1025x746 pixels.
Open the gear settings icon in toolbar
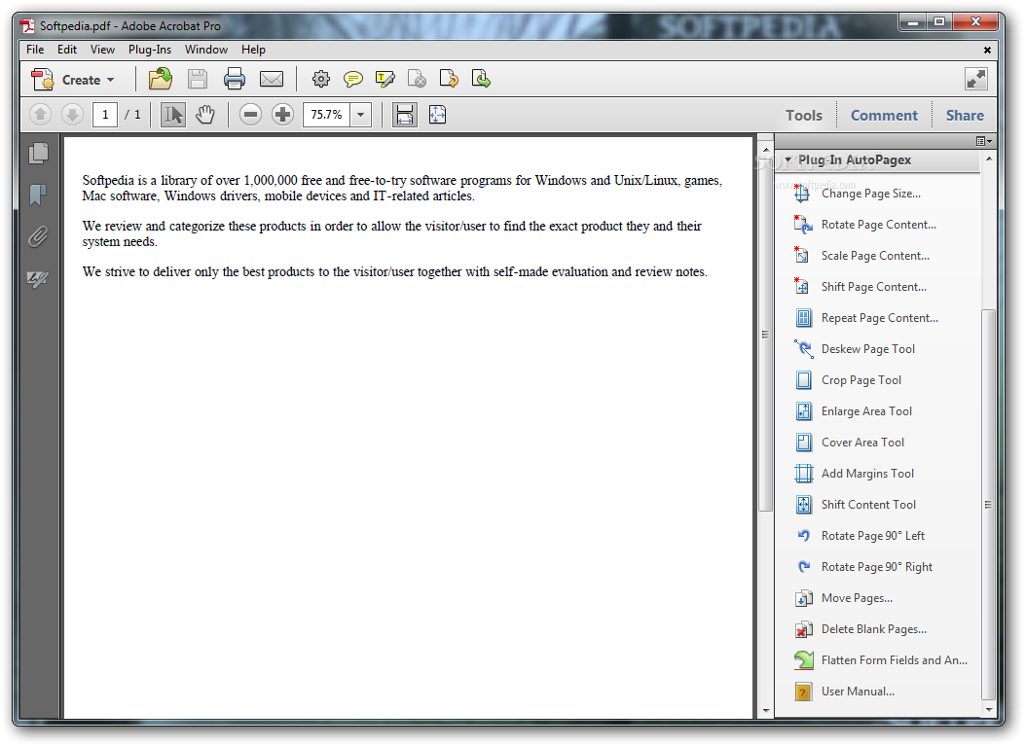[320, 79]
